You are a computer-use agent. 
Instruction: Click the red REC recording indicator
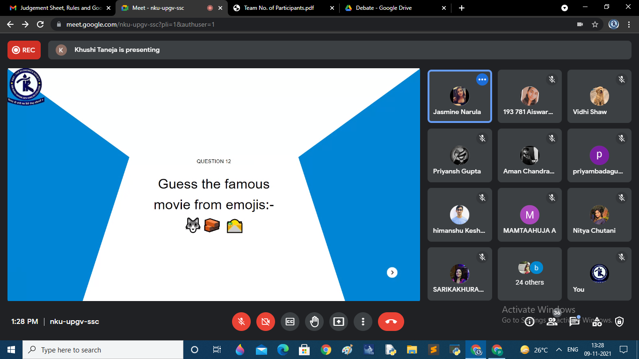24,50
